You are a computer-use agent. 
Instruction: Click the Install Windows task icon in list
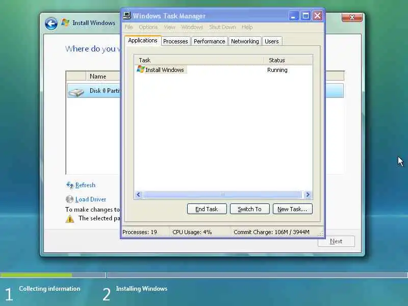pyautogui.click(x=141, y=69)
